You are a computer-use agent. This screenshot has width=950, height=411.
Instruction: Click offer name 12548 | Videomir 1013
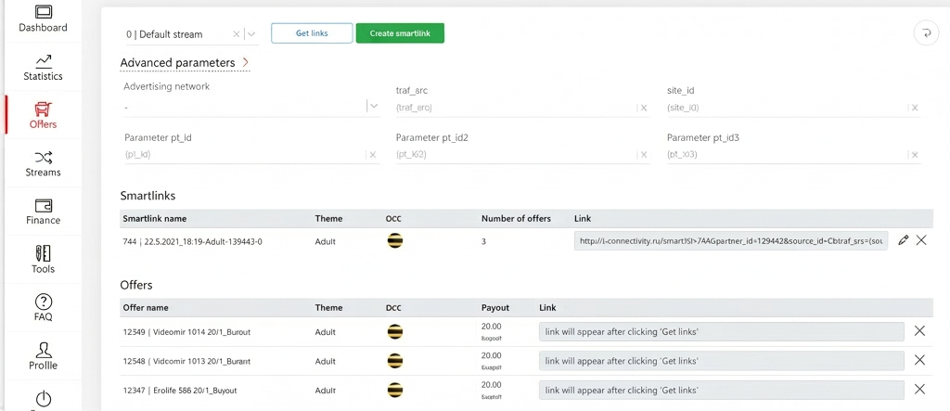tap(186, 361)
